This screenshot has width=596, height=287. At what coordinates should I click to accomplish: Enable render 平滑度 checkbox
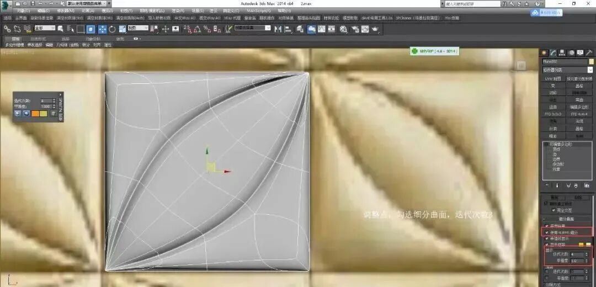[x=546, y=278]
